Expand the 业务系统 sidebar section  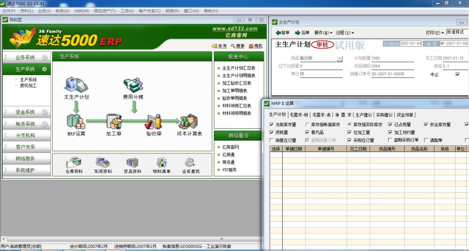[x=44, y=57]
